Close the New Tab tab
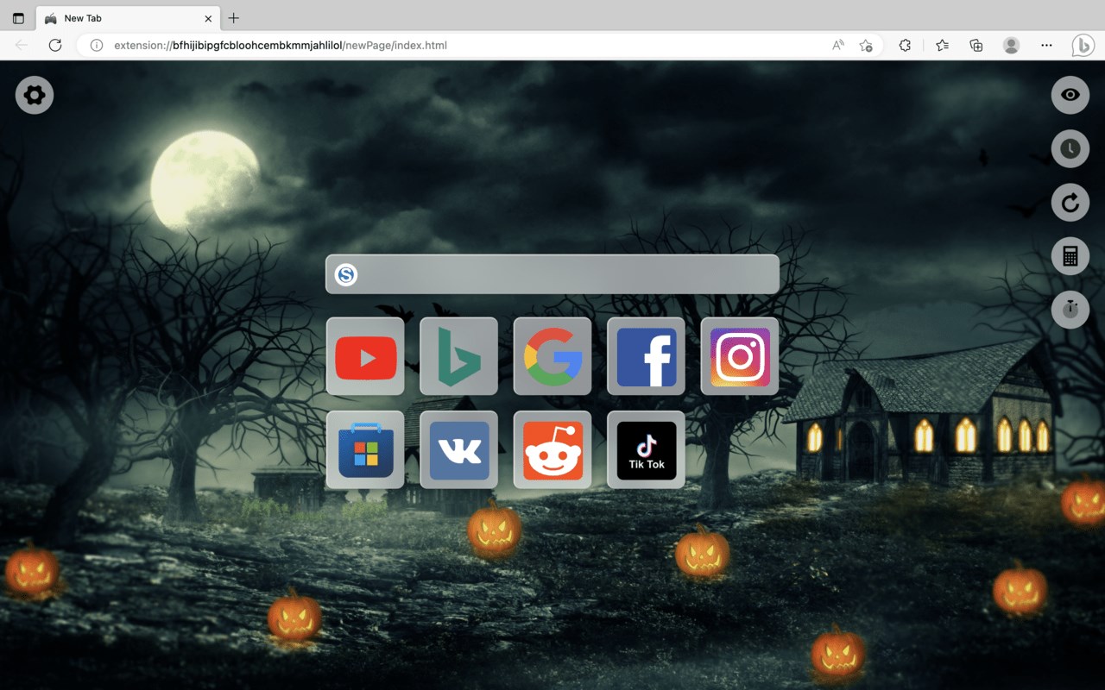The image size is (1105, 690). coord(208,18)
